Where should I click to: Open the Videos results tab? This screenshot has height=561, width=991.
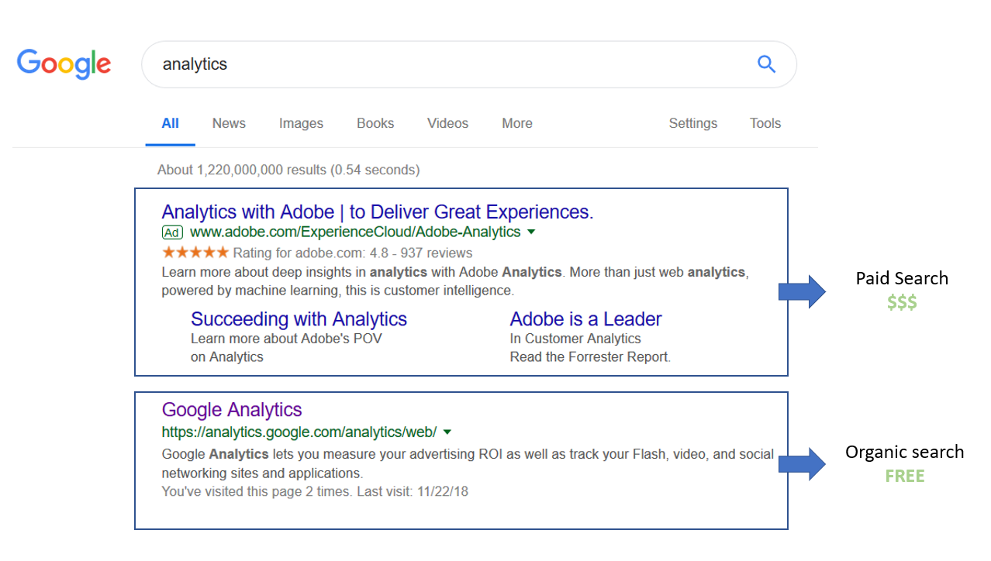pyautogui.click(x=447, y=123)
